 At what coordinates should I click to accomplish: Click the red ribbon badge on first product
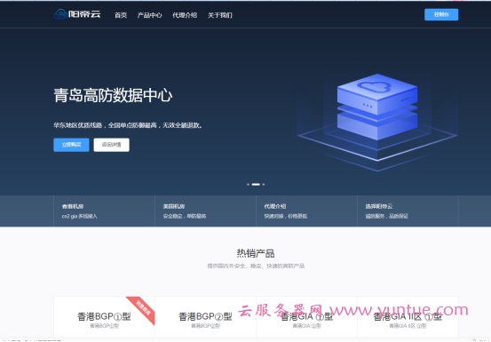(x=143, y=308)
